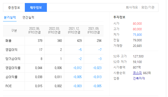Viewport: 168px width, 97px height.
Task: Click the 영업이익 row label
Action: [x=11, y=50]
